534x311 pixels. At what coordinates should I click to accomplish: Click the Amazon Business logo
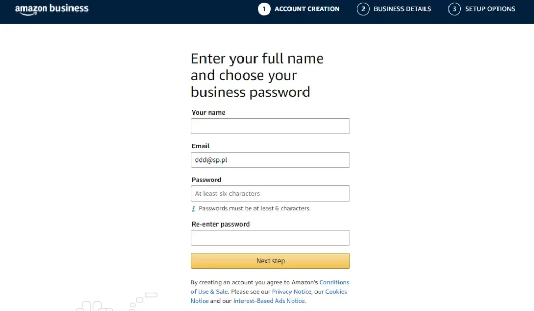click(x=52, y=9)
